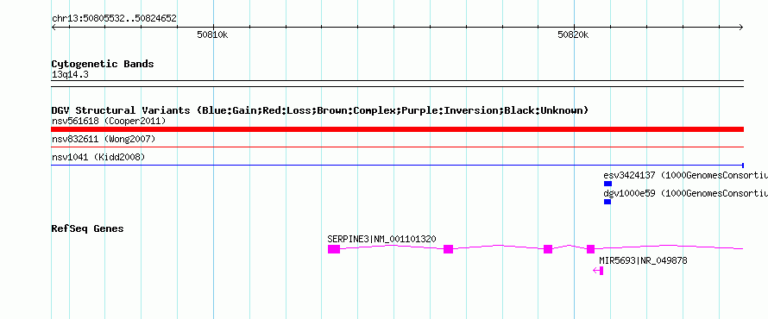Click the third SERPINE3 exon block
The height and width of the screenshot is (319, 768).
pyautogui.click(x=548, y=249)
